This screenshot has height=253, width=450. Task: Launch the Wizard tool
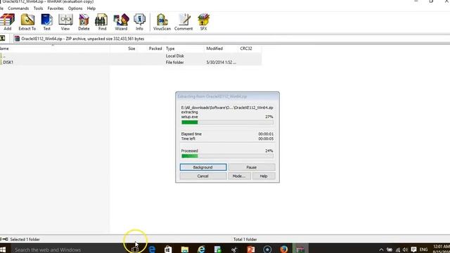tap(121, 22)
